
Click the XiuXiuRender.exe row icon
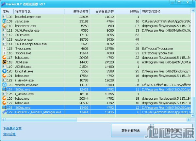[4, 30]
